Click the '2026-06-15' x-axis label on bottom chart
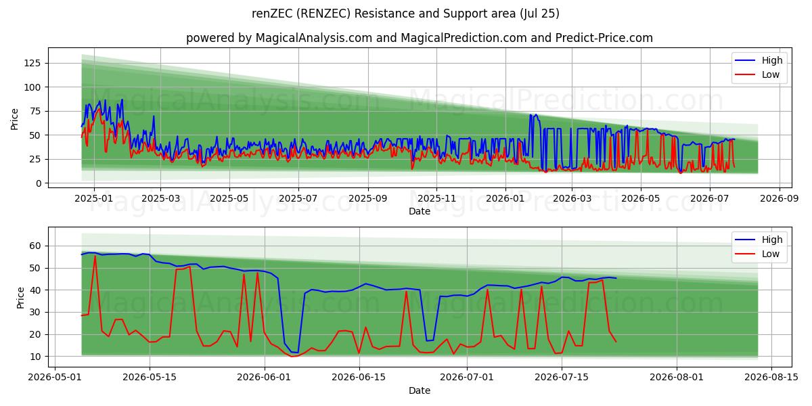The image size is (812, 406). (x=358, y=378)
